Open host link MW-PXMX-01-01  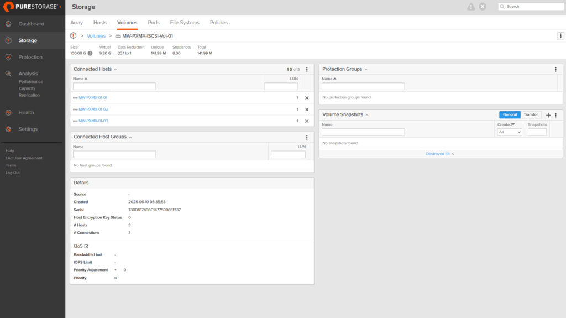click(x=93, y=97)
